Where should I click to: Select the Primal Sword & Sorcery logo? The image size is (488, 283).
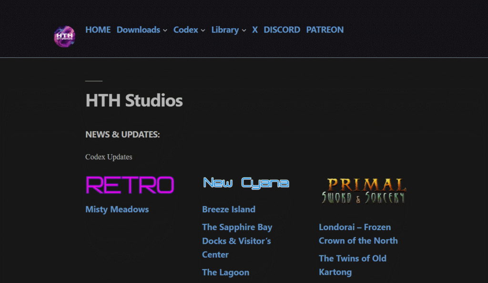tap(363, 190)
